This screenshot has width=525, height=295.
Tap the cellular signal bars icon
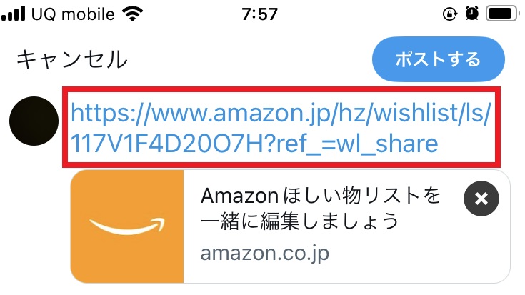pyautogui.click(x=13, y=14)
